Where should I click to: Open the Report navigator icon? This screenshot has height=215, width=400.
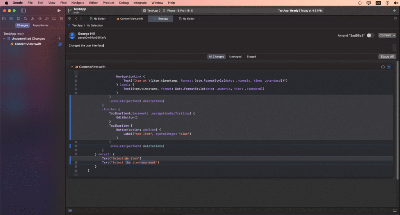[x=61, y=19]
